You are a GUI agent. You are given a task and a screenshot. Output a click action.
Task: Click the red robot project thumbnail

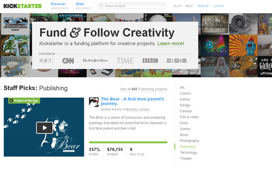243,45
